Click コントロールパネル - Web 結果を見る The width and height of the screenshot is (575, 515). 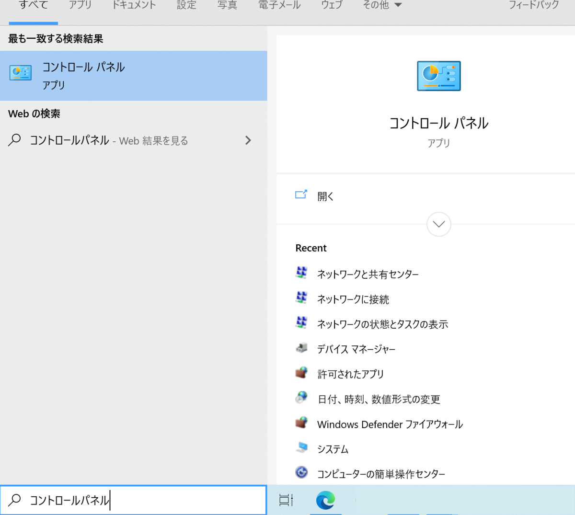pyautogui.click(x=134, y=140)
